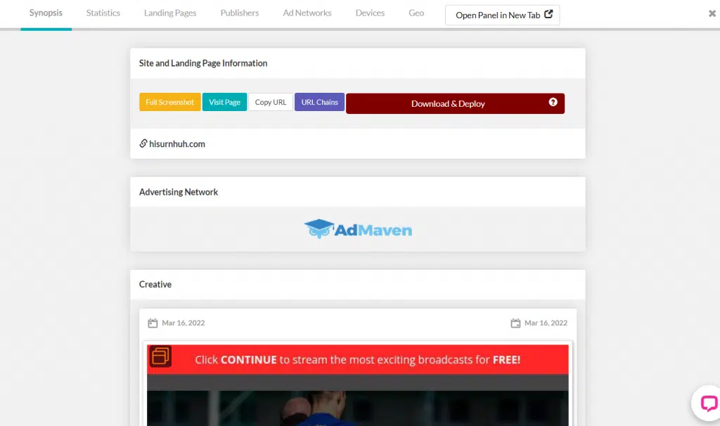Click the right calendar icon
The width and height of the screenshot is (720, 426).
[x=515, y=323]
